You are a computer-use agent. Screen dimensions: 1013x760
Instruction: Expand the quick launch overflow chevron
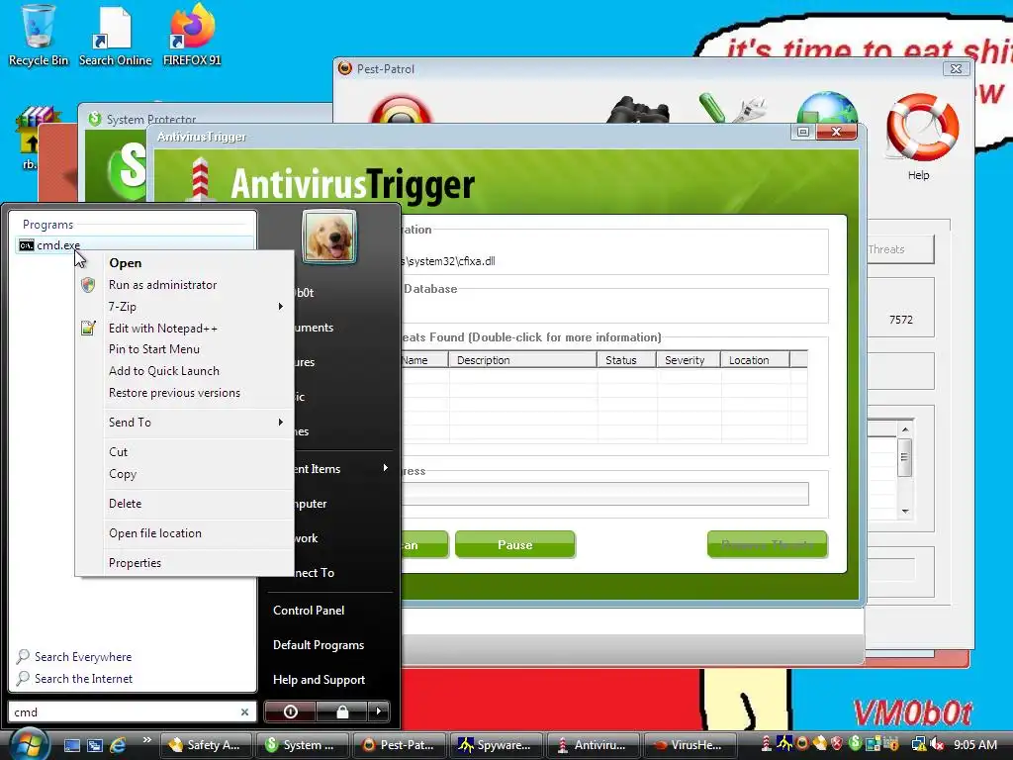pyautogui.click(x=146, y=740)
